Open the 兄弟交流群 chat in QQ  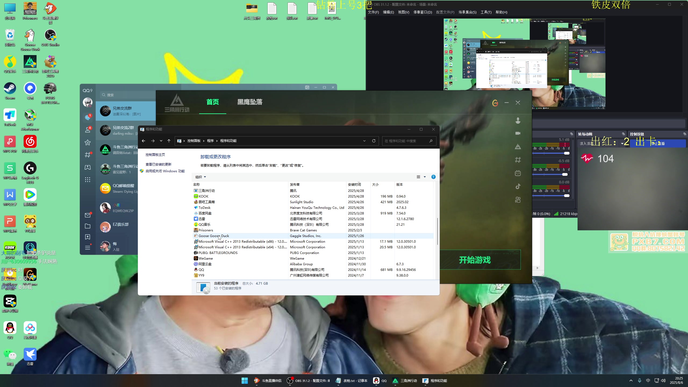(x=126, y=111)
